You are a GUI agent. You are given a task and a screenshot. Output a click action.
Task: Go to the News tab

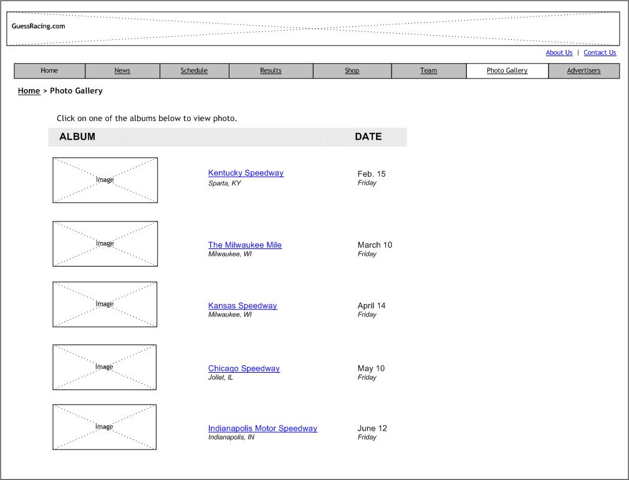122,71
